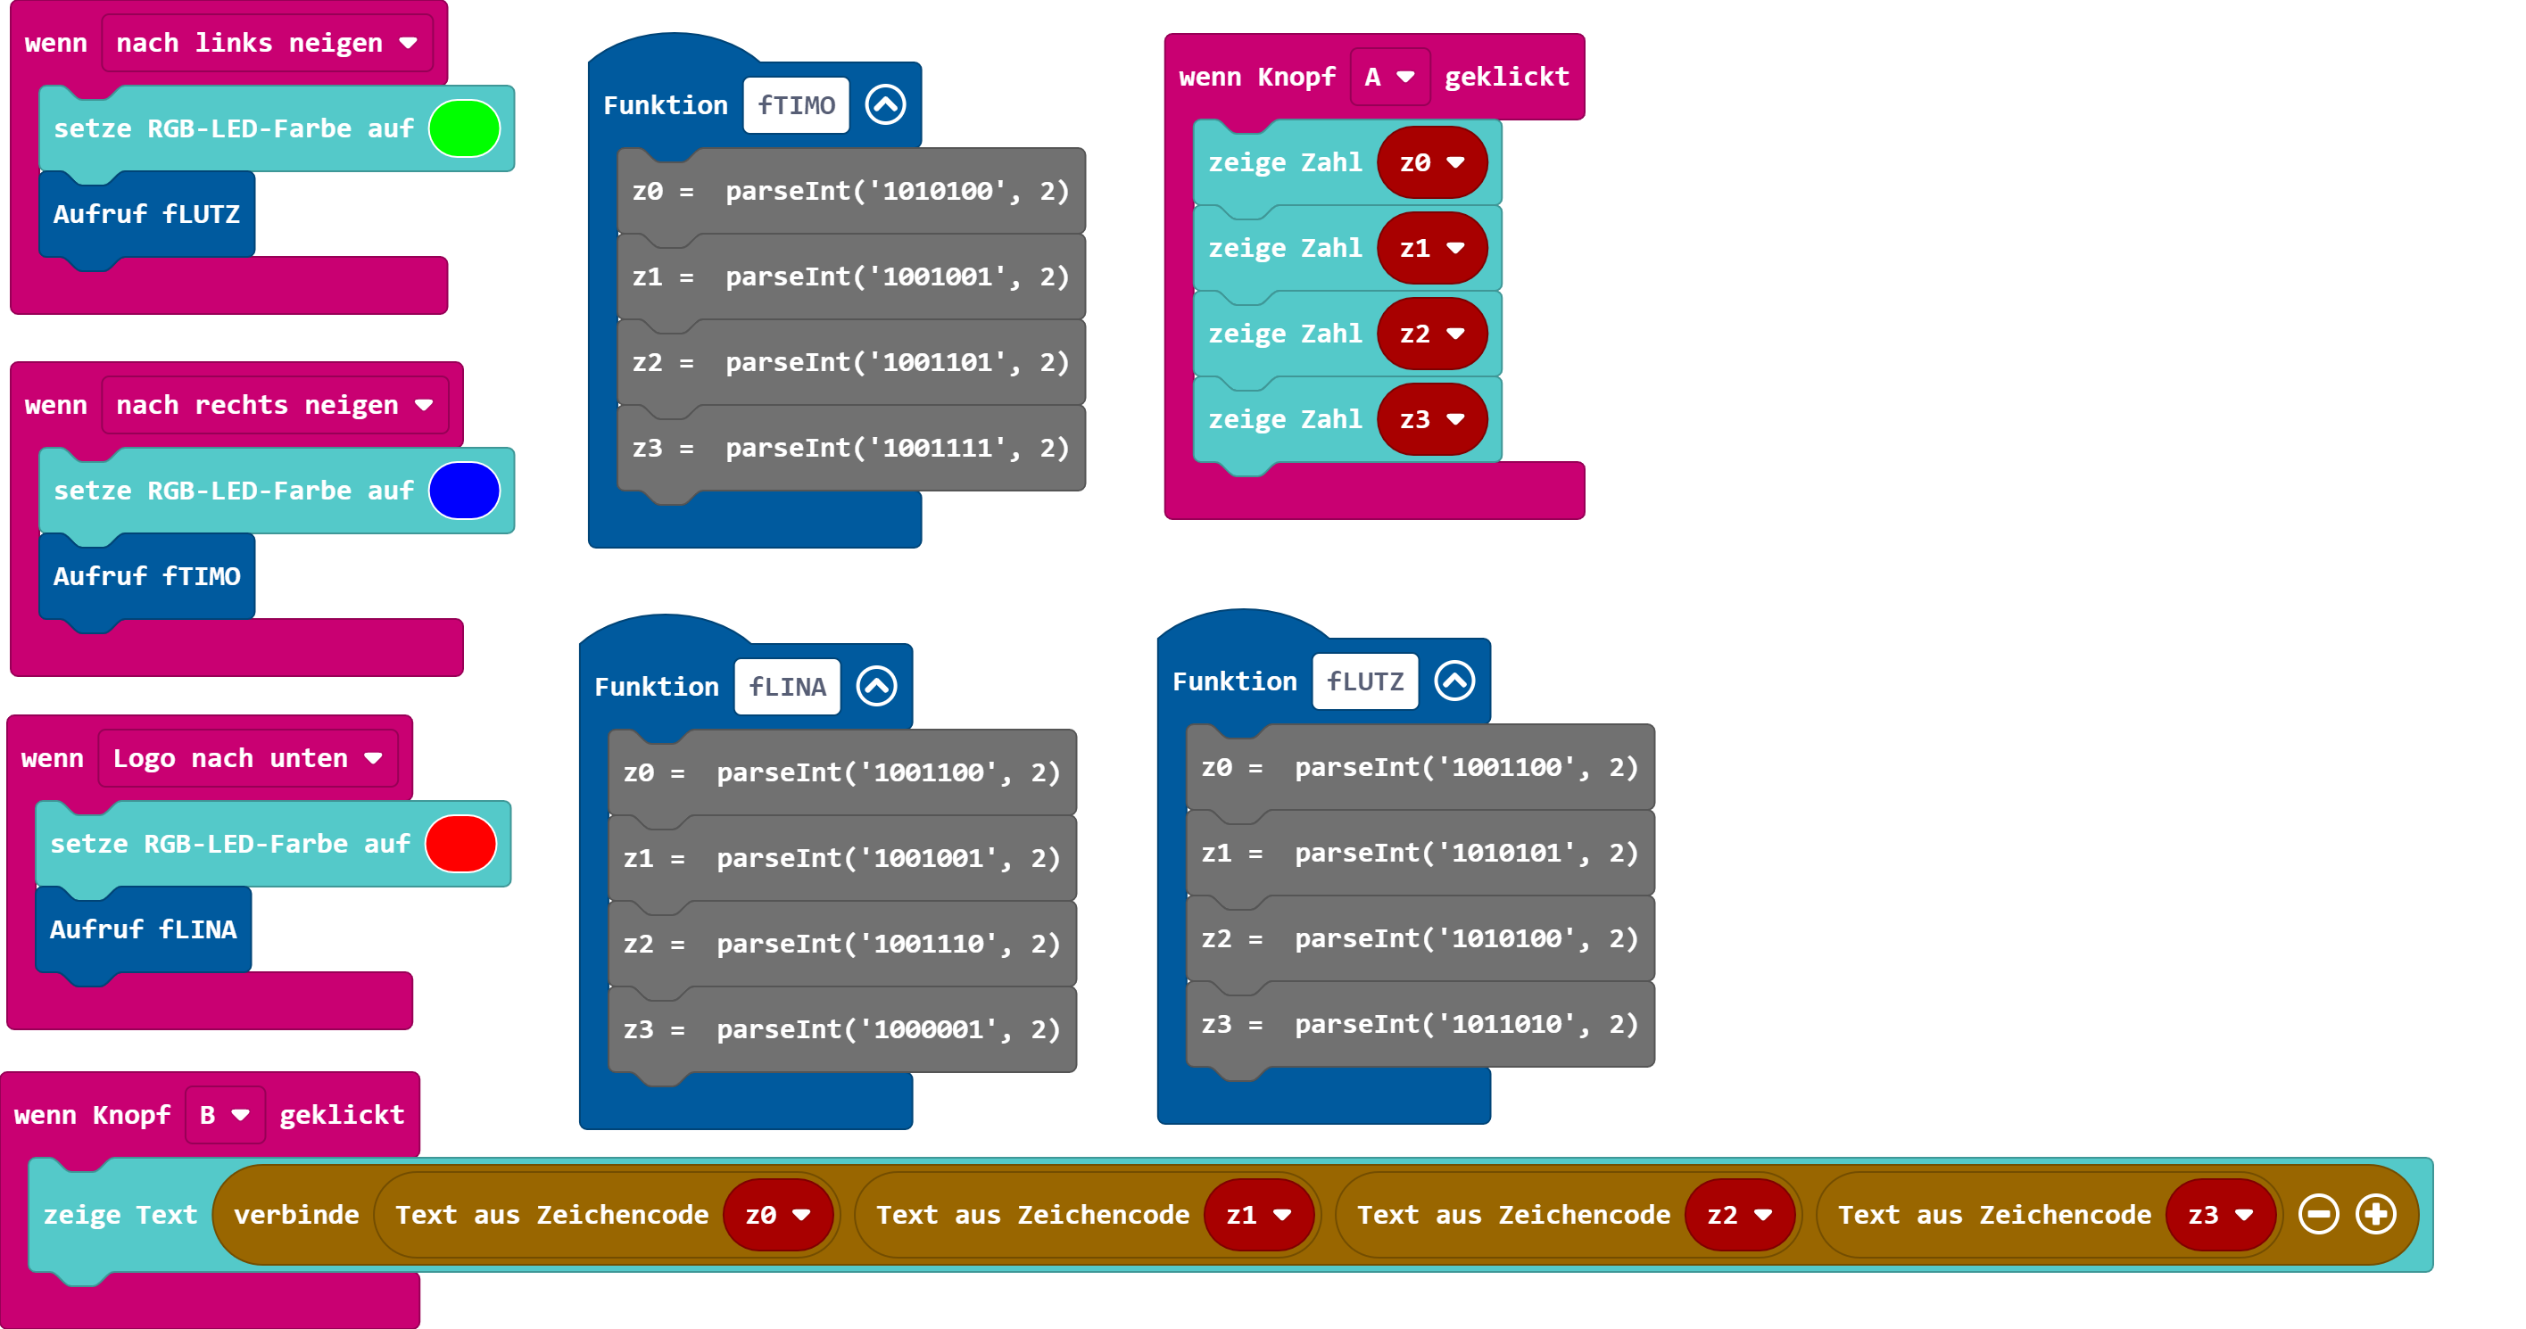
Task: Collapse the fLUTZ function block
Action: click(x=1453, y=681)
